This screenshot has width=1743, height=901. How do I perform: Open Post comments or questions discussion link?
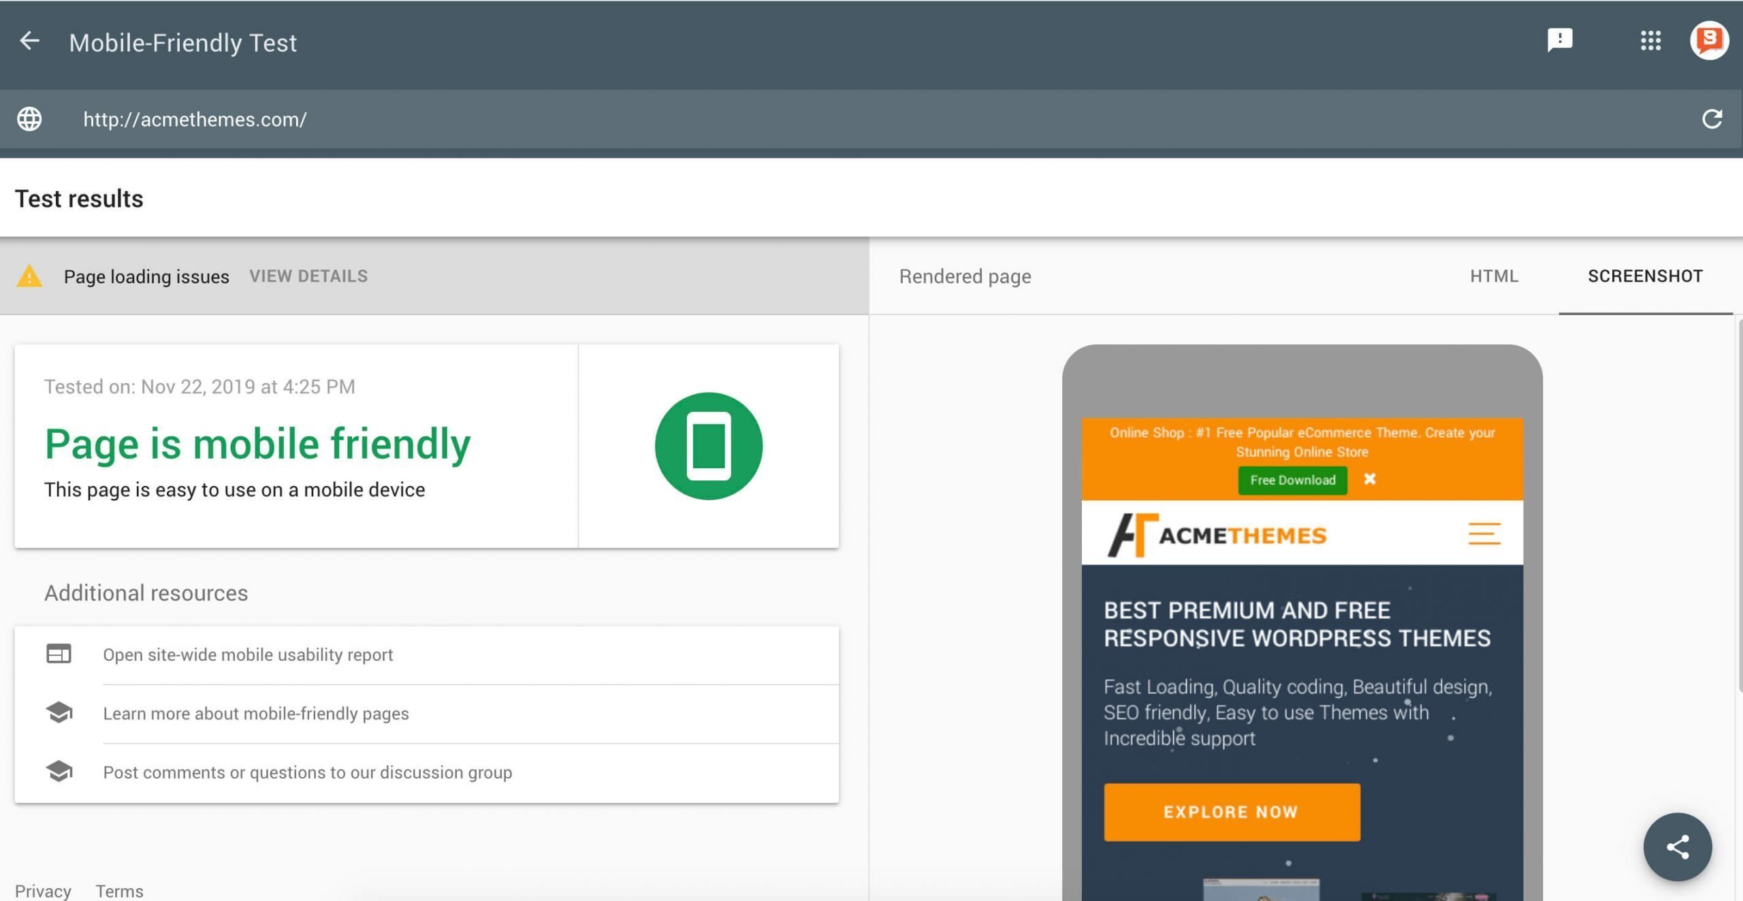pyautogui.click(x=308, y=772)
